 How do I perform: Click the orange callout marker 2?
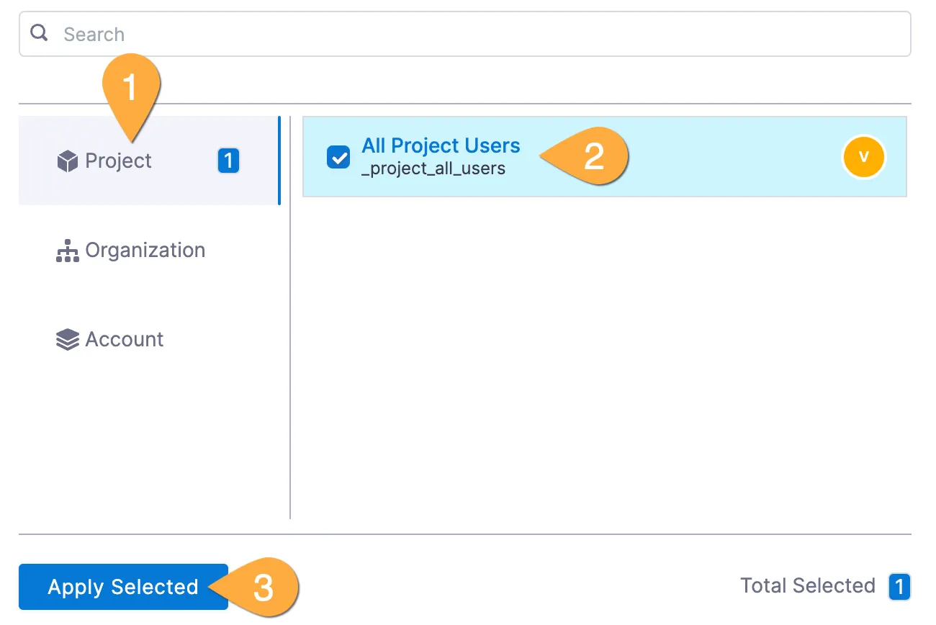click(x=593, y=156)
